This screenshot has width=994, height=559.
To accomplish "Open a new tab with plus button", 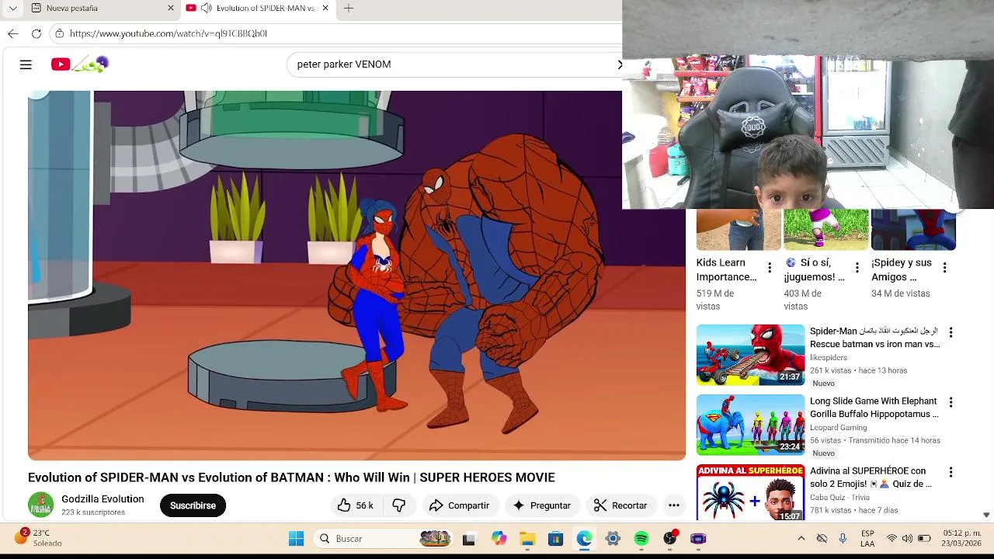I will tap(349, 8).
